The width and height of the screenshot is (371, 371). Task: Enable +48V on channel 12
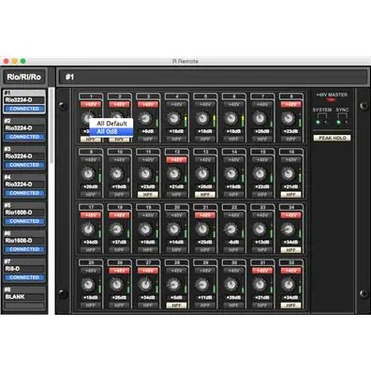tap(176, 160)
